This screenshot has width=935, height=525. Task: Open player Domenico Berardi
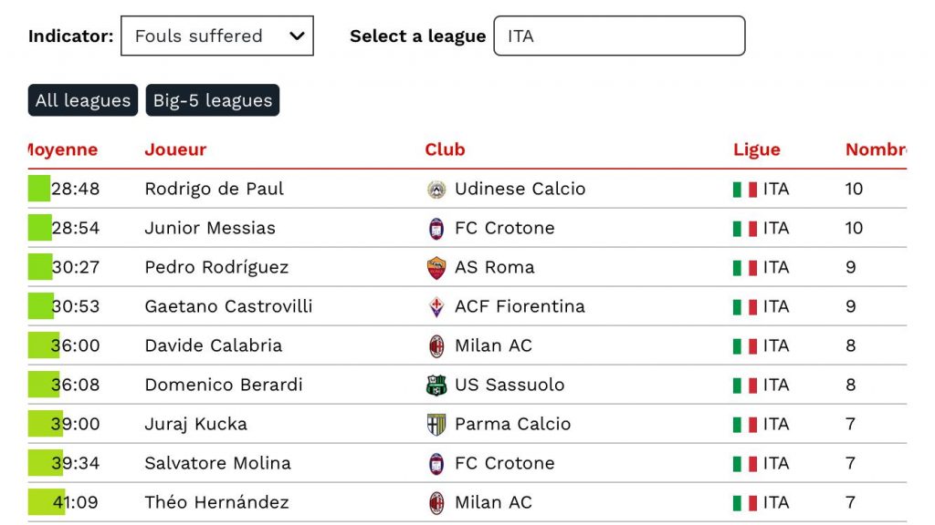(224, 385)
